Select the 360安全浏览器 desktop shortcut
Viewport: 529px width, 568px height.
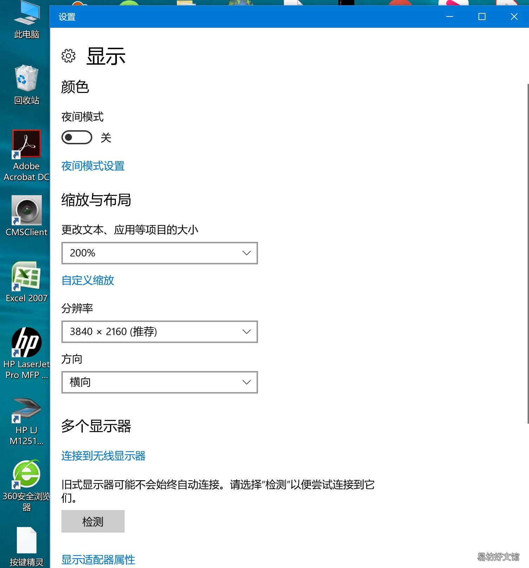point(26,485)
